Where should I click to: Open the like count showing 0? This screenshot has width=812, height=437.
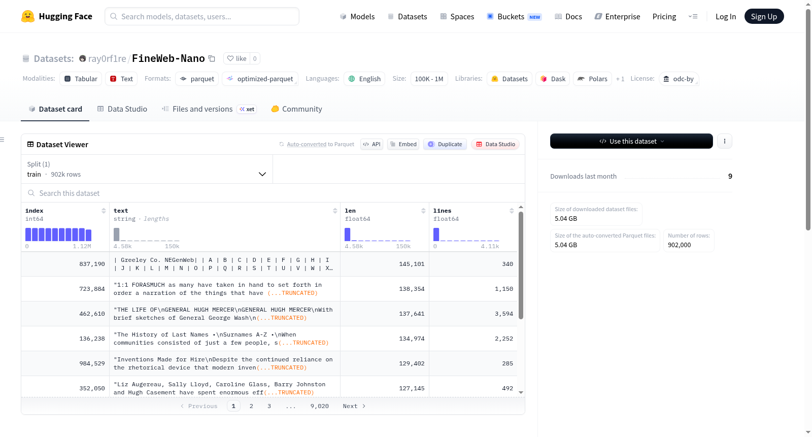[255, 58]
